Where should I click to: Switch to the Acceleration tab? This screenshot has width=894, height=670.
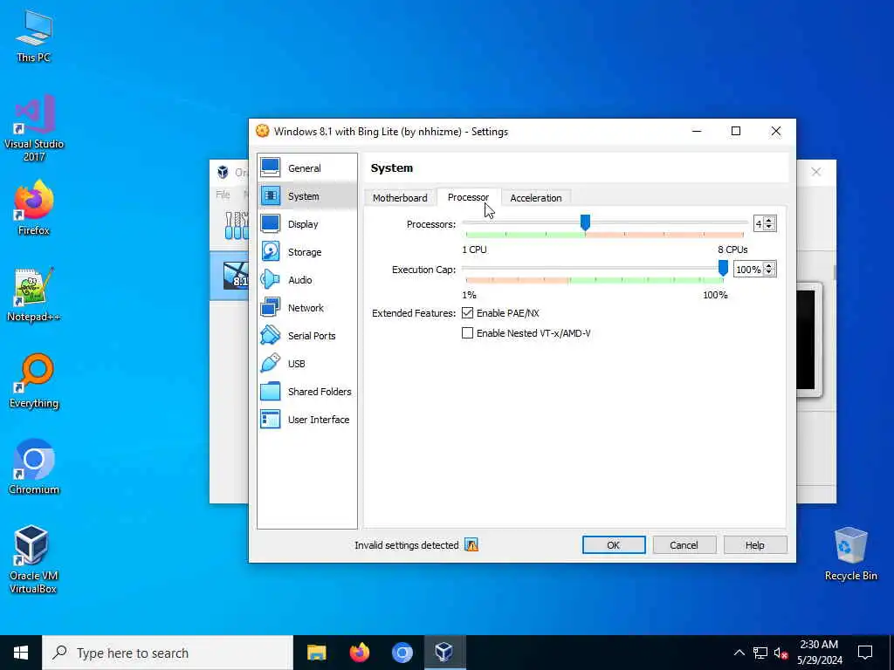(x=536, y=198)
